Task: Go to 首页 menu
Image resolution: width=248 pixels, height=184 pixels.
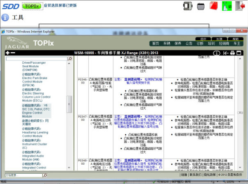Action: point(156,44)
